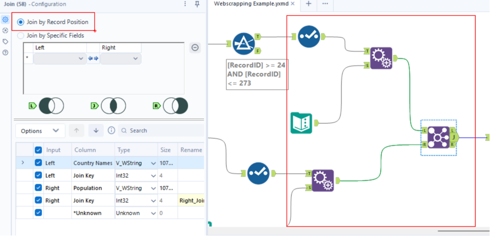Select the upper Multi-Field Formula tool
Viewport: 490px width, 236px height.
pyautogui.click(x=381, y=58)
